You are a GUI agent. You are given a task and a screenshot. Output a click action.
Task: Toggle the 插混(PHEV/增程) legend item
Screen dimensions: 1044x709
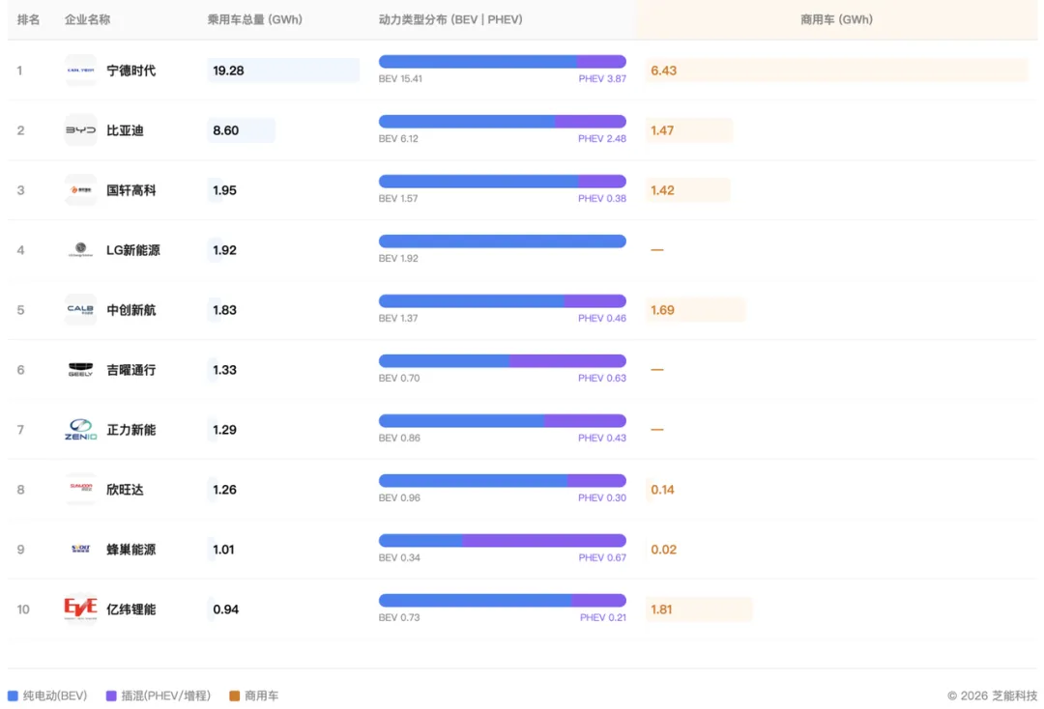158,695
